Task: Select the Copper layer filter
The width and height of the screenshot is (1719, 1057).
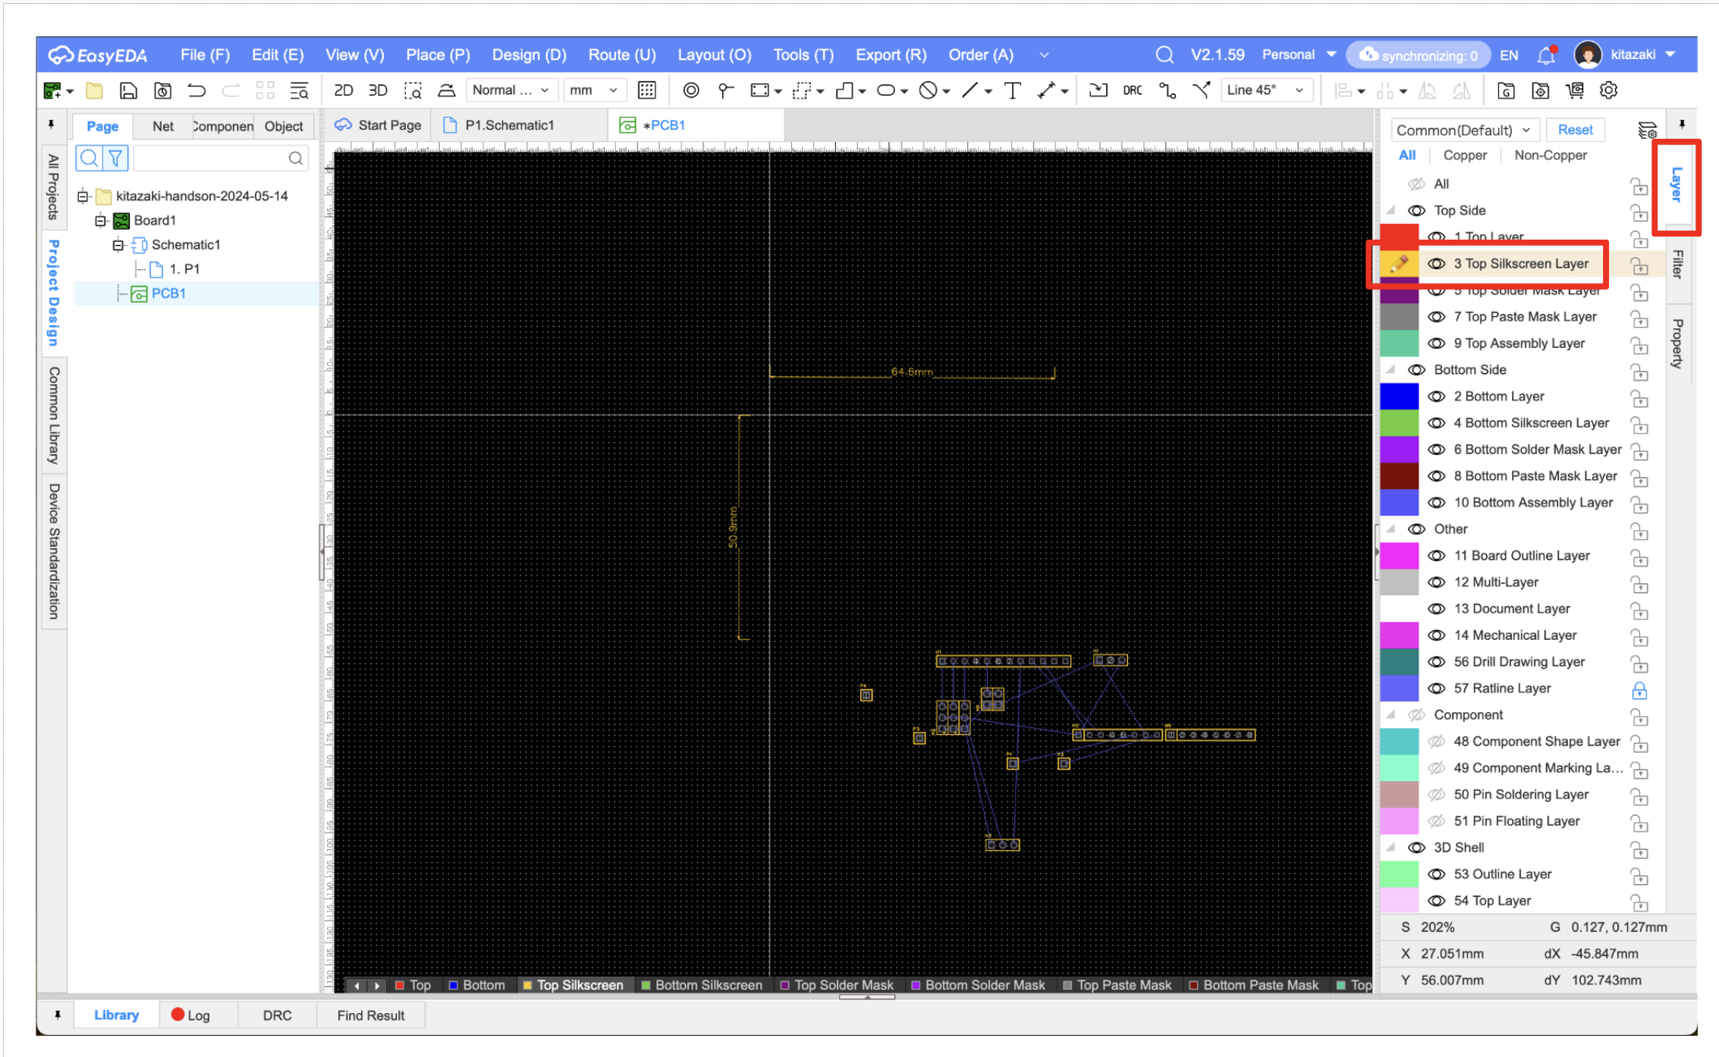Action: click(x=1464, y=155)
